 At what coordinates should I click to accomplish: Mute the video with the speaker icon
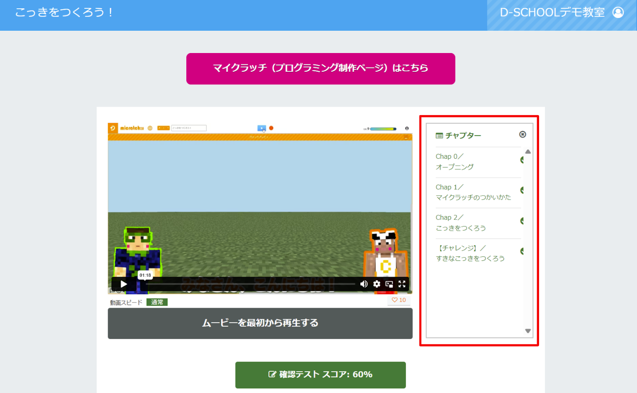(x=364, y=284)
